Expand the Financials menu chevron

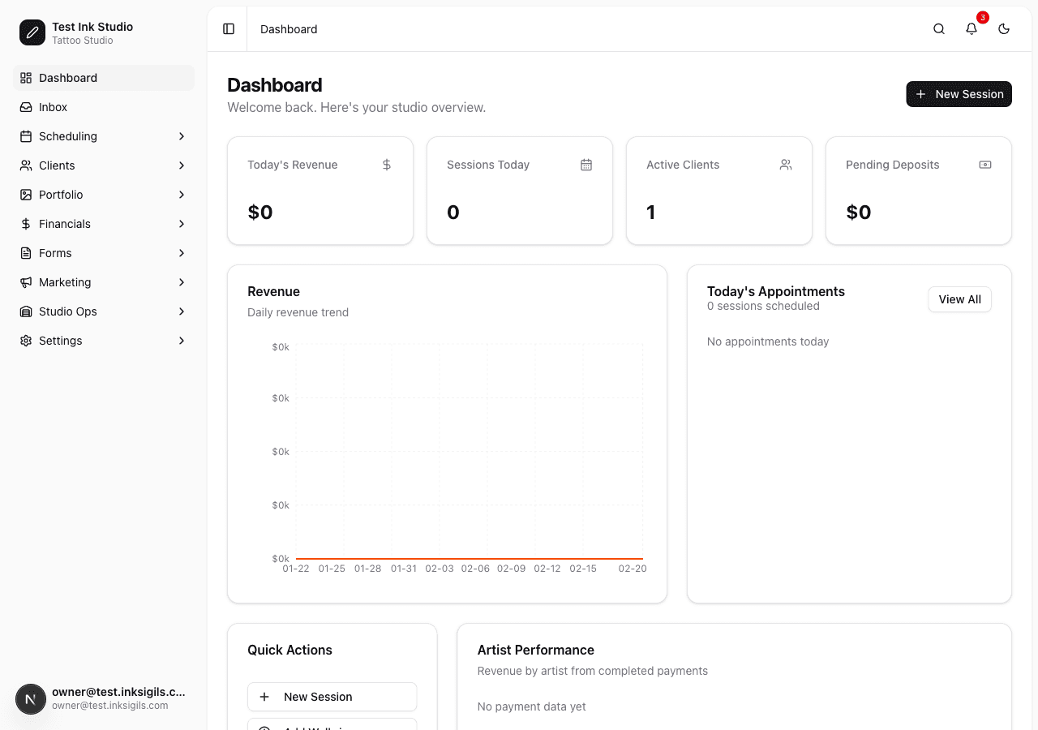181,224
